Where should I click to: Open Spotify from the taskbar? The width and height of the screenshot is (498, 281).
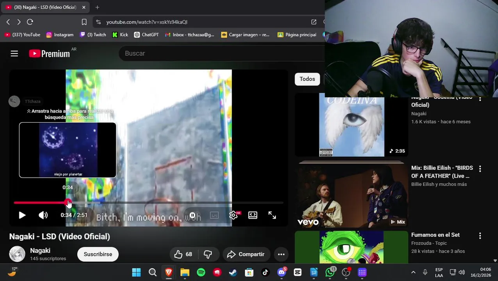(x=201, y=272)
